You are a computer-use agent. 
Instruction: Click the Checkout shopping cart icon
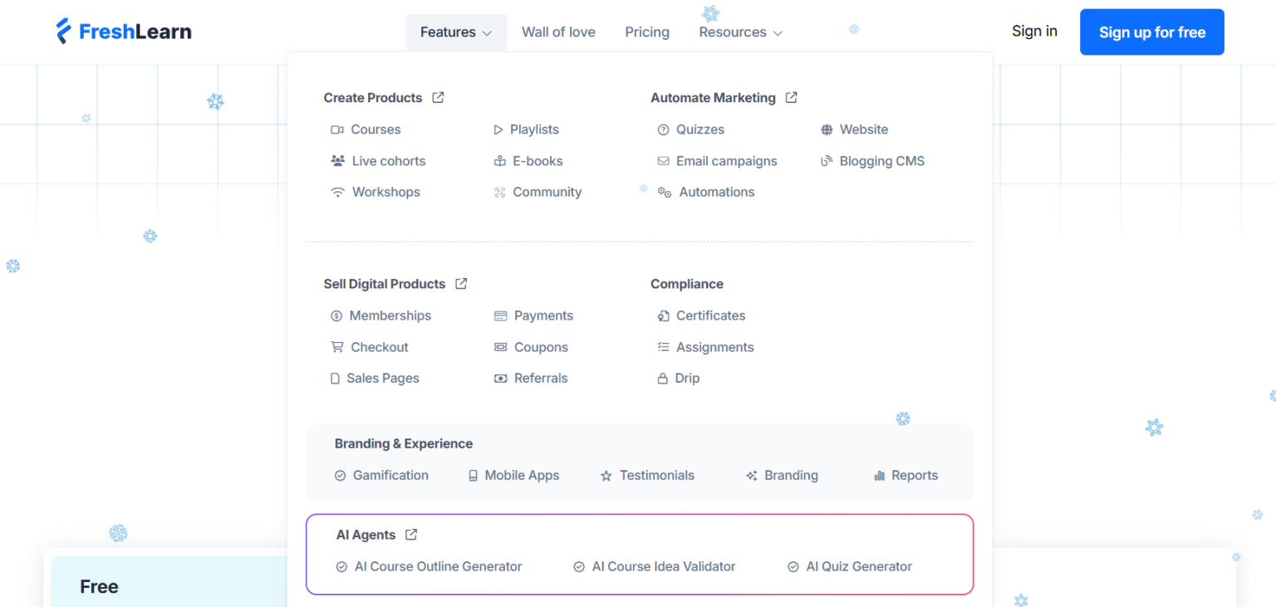coord(337,347)
